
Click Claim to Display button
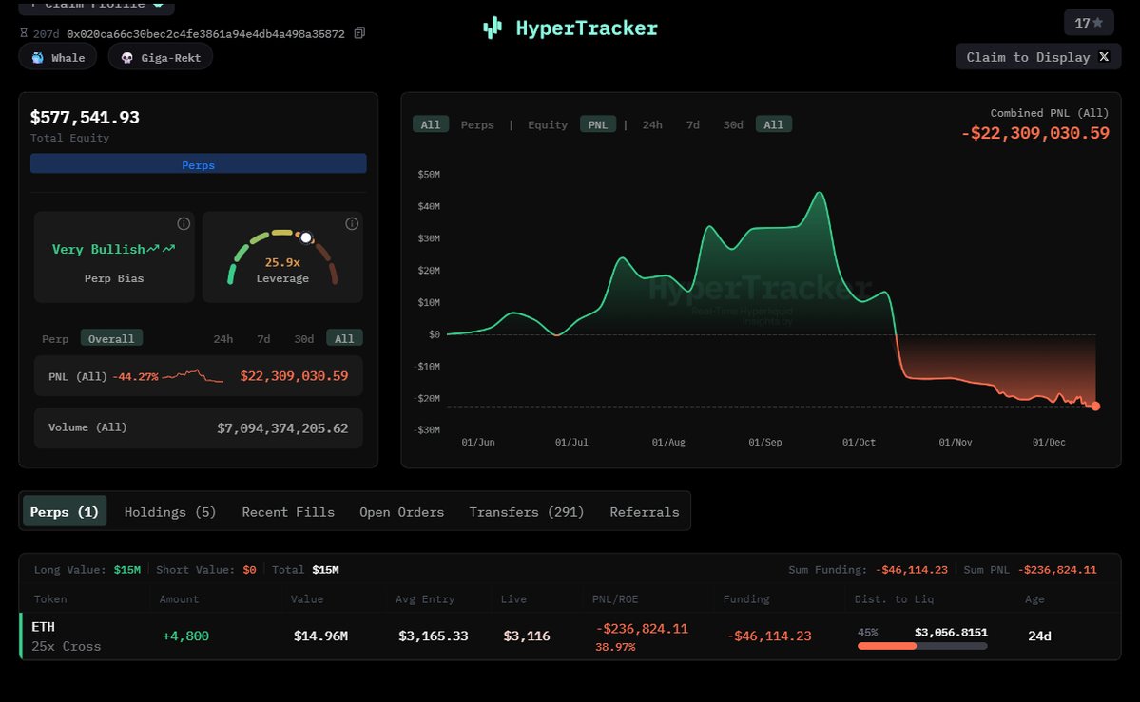1038,57
